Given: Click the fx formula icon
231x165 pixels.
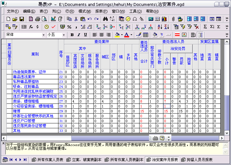Looking at the screenshot, I should click(31, 27).
